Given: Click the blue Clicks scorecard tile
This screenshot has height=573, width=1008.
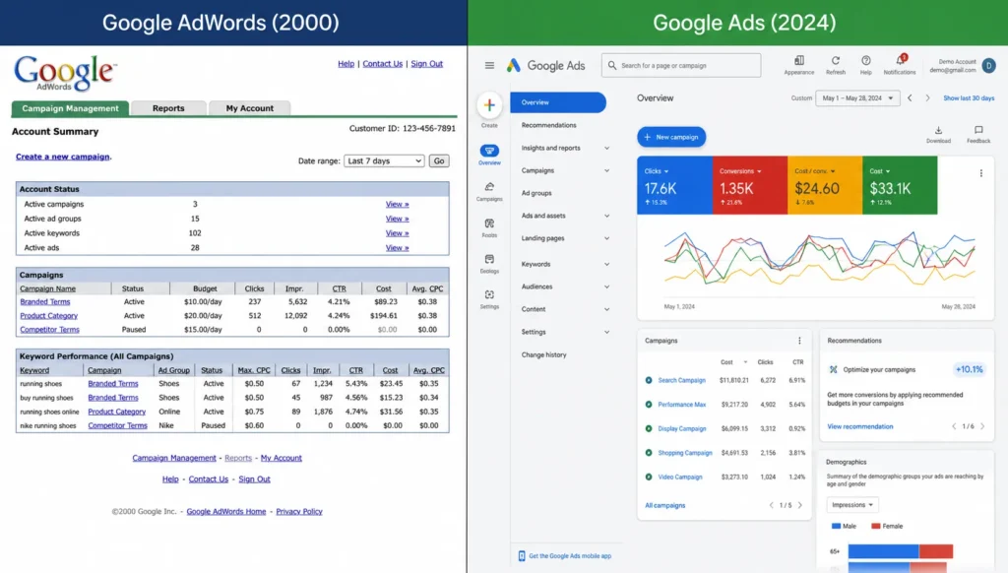Looking at the screenshot, I should pos(674,185).
